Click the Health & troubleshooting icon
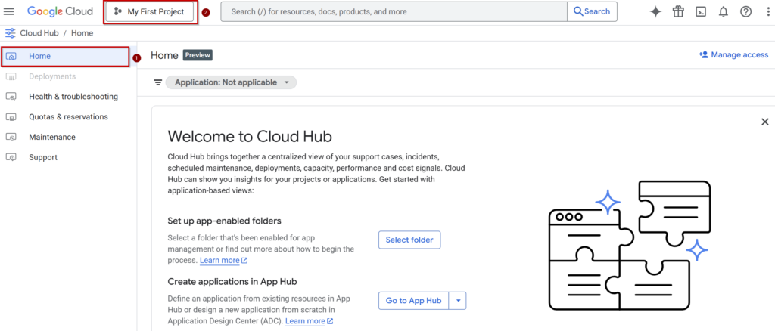Viewport: 775px width, 331px height. pos(11,97)
